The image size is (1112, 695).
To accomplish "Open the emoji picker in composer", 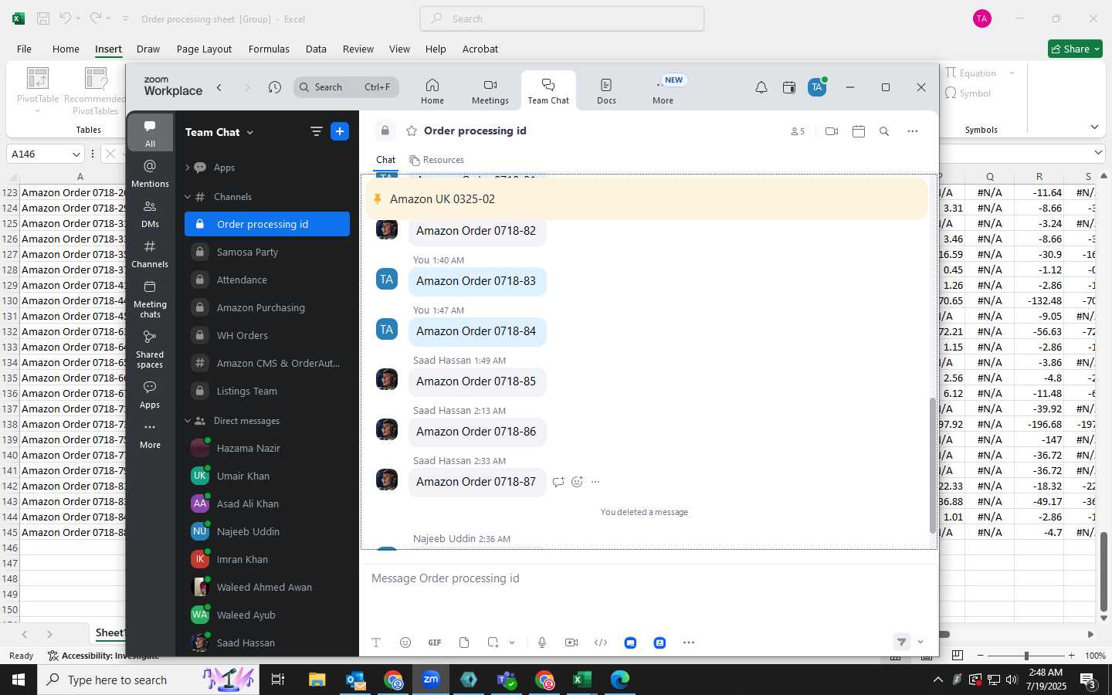I will tap(405, 642).
